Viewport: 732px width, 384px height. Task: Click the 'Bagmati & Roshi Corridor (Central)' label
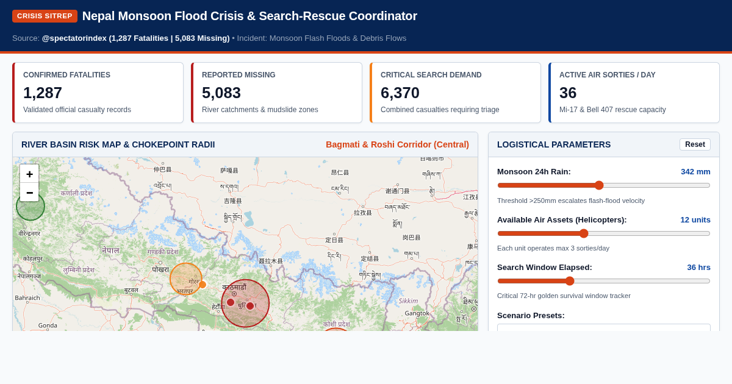pos(397,144)
